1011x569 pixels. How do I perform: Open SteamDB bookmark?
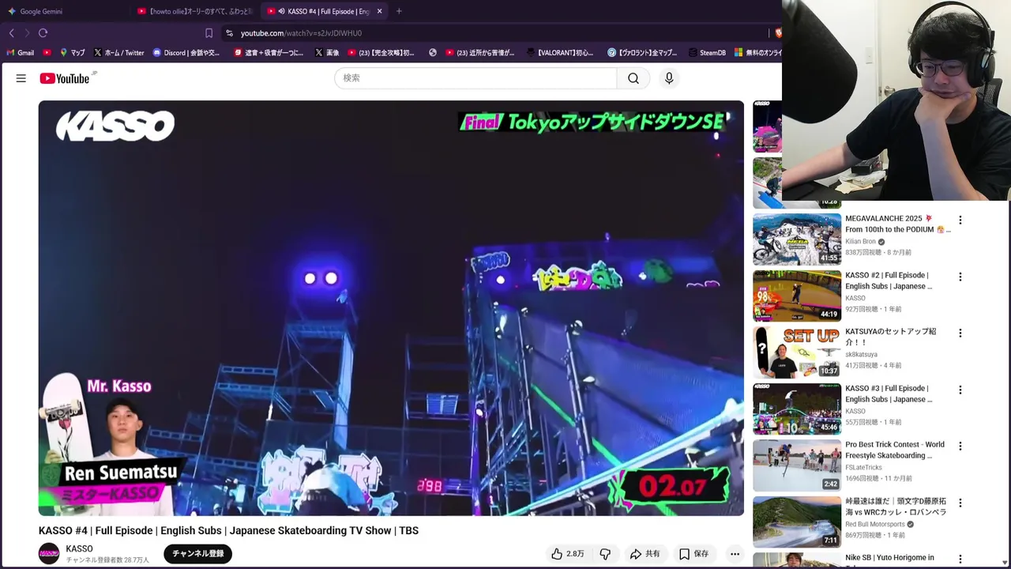(x=707, y=53)
